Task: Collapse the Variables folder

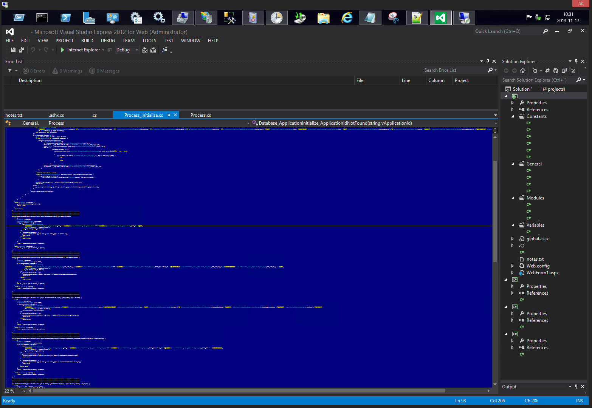Action: click(513, 225)
